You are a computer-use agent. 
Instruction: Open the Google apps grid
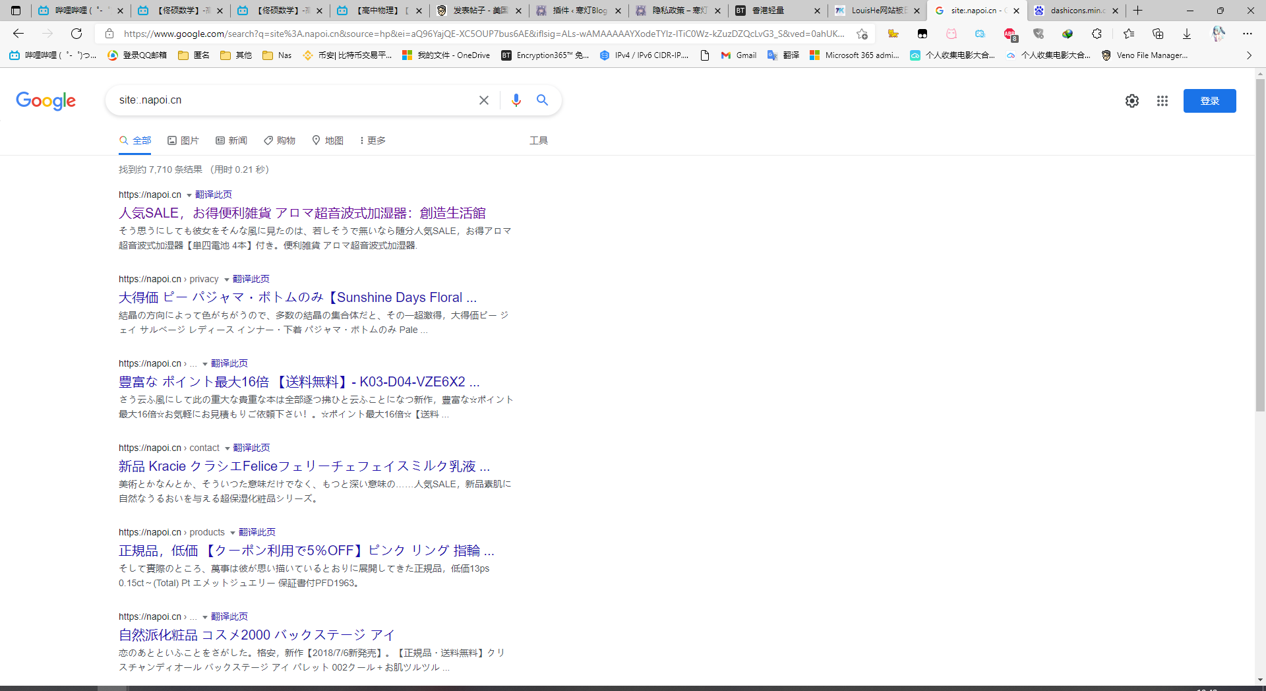tap(1162, 101)
